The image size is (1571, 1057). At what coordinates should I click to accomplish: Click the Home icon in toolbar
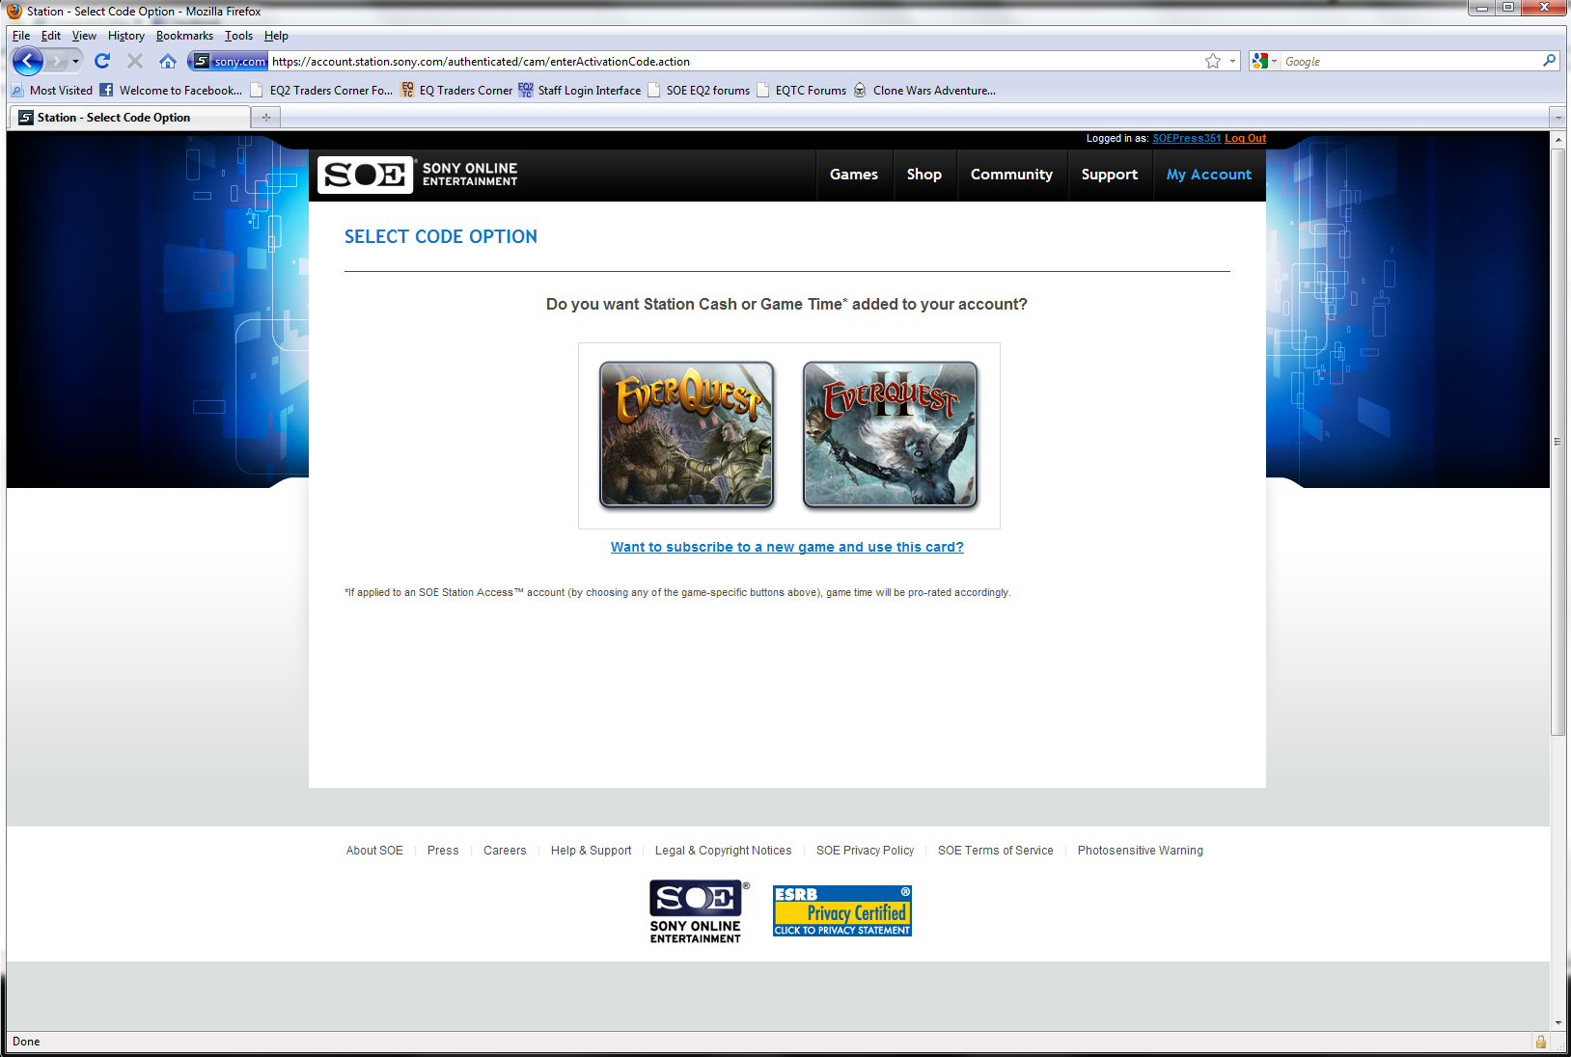click(168, 62)
